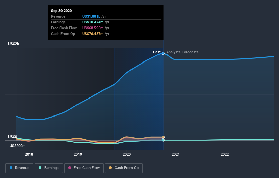This screenshot has height=178, width=279.
Task: Click the teal Earnings data point marker
Action: 163,140
